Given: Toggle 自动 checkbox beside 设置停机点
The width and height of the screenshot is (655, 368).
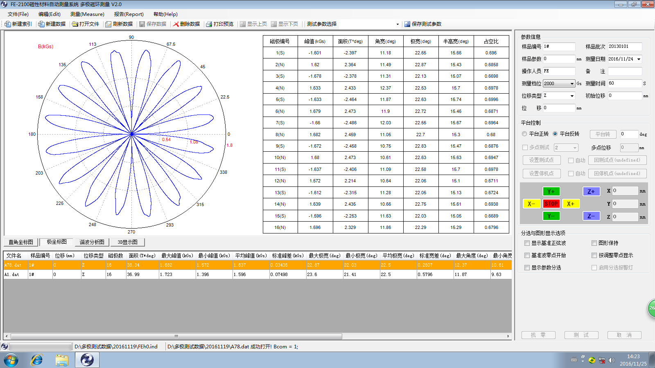Looking at the screenshot, I should pos(571,173).
